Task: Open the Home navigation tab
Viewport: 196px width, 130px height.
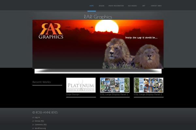Action: (x=91, y=6)
